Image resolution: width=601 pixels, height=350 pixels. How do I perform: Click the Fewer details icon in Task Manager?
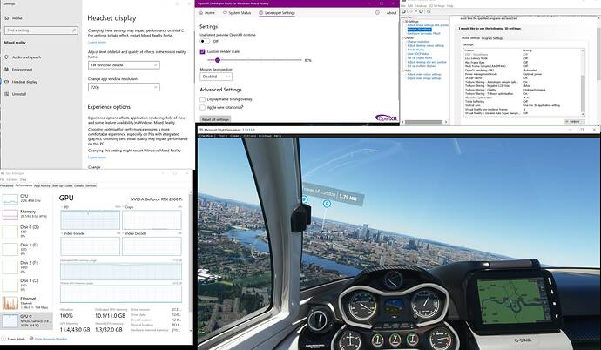coord(3,339)
